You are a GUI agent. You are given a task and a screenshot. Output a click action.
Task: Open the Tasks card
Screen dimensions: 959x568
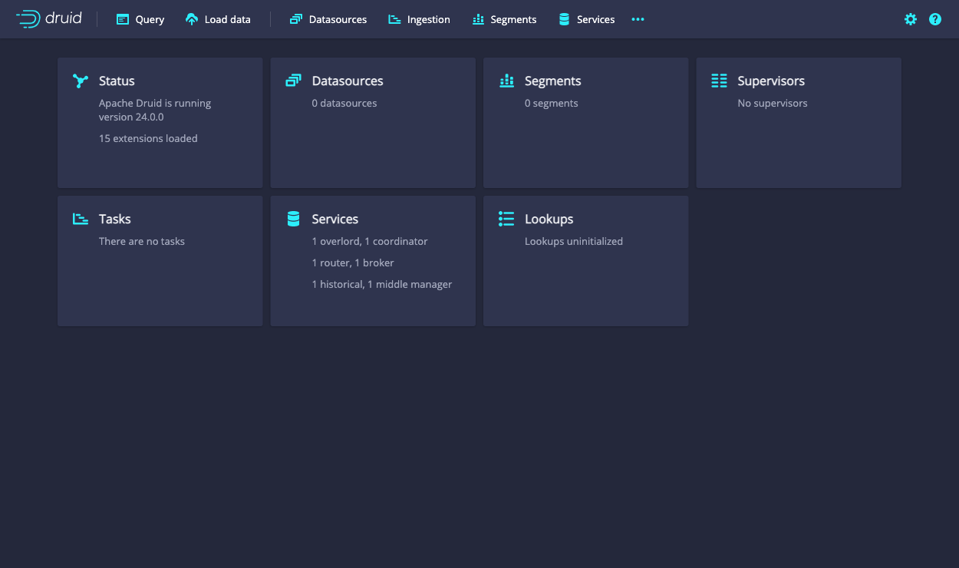point(160,261)
